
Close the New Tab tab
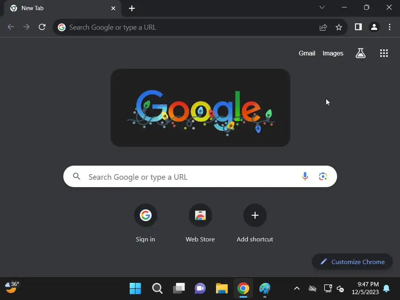(113, 9)
